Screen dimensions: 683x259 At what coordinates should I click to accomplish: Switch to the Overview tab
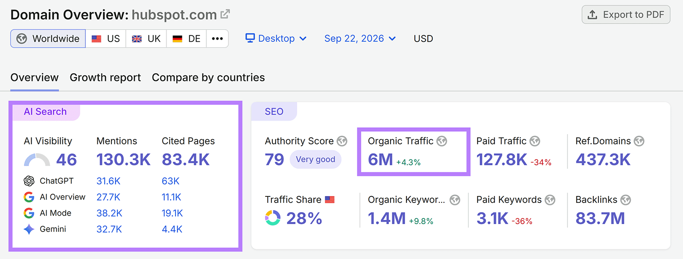coord(35,78)
